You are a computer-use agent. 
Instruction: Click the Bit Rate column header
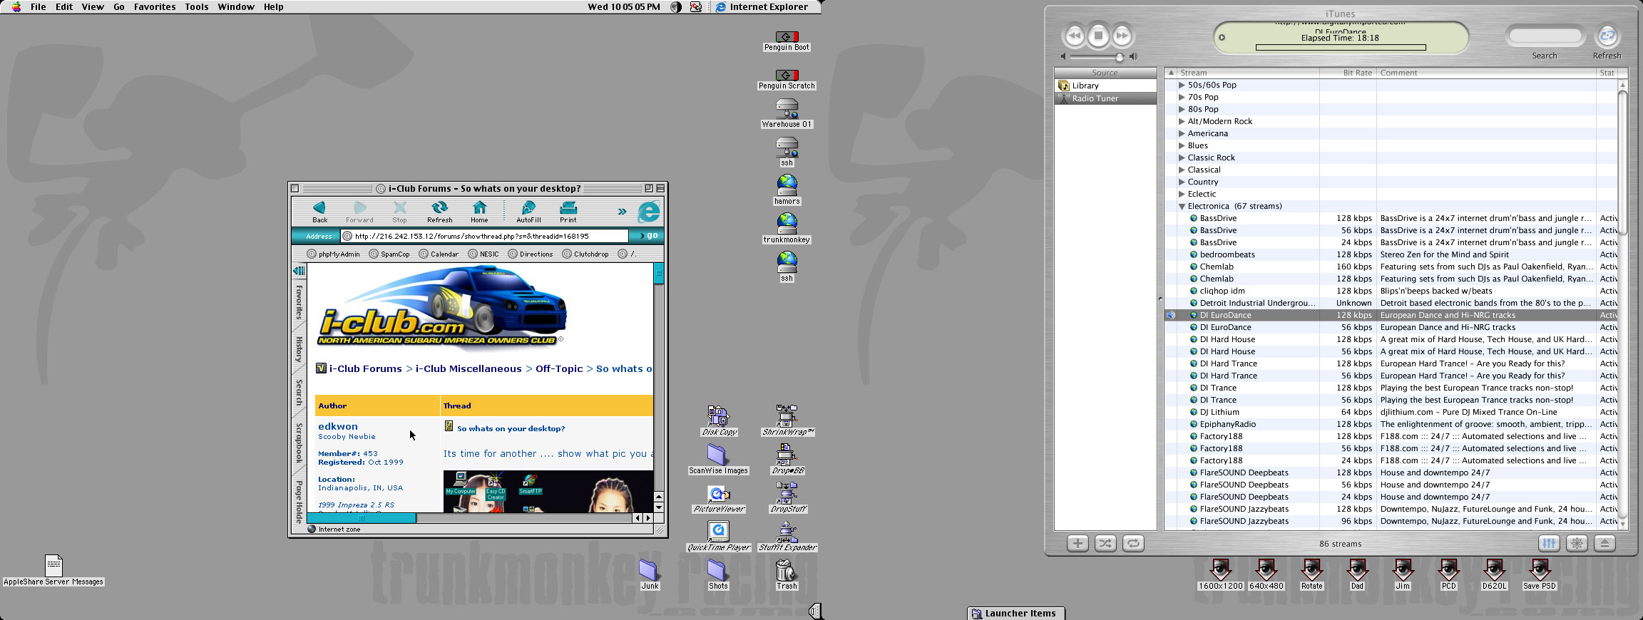pos(1348,73)
